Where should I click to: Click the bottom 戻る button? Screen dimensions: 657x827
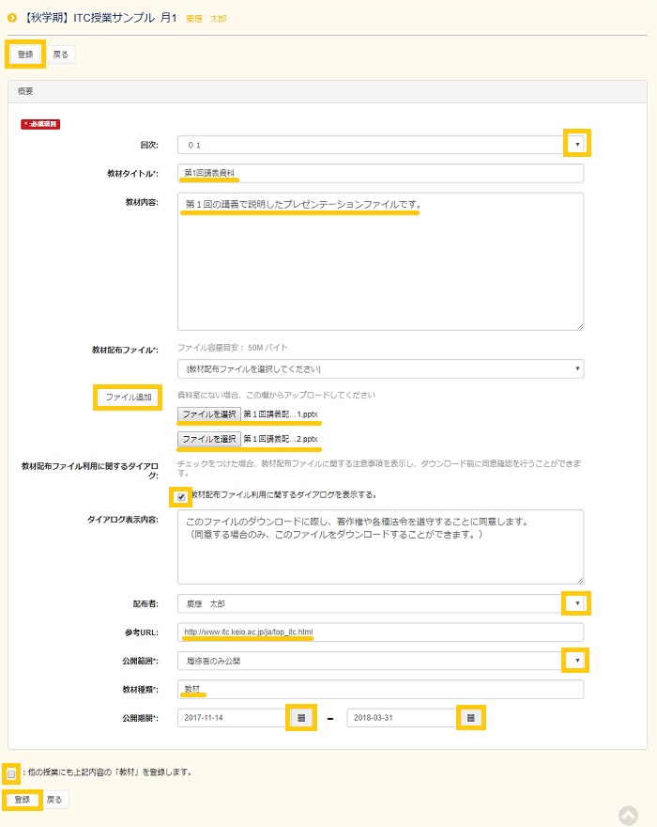[55, 800]
